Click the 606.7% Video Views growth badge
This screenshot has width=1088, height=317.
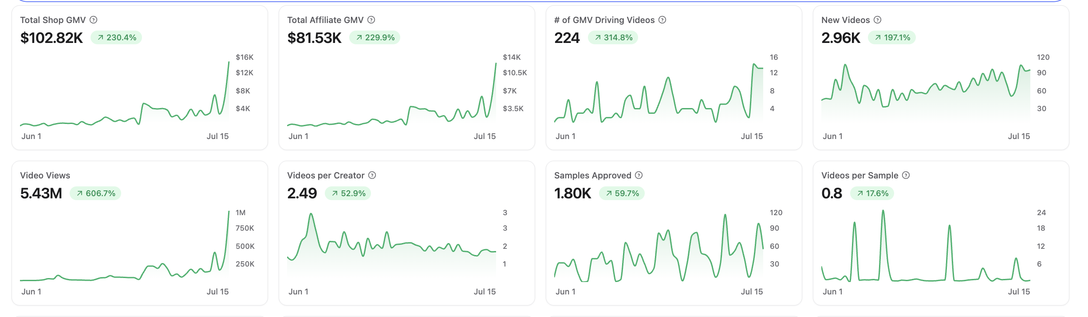click(x=95, y=193)
